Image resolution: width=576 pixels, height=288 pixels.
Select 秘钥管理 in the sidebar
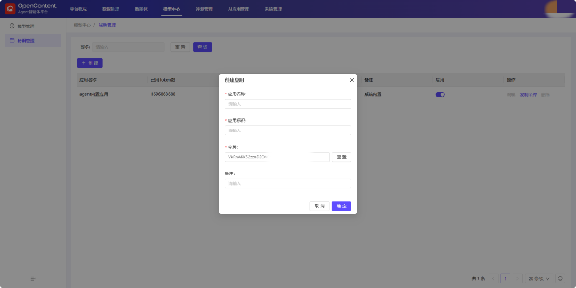coord(33,41)
